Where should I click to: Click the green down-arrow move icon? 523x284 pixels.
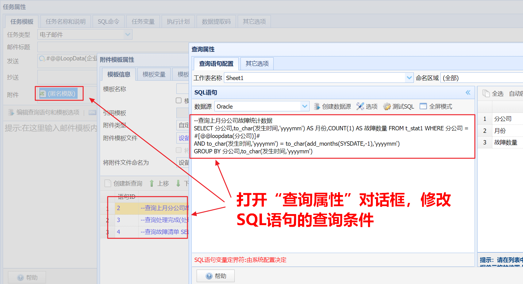click(x=178, y=183)
